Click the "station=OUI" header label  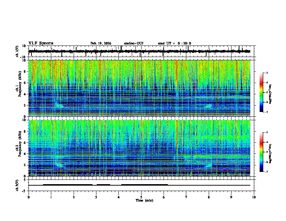[x=134, y=43]
